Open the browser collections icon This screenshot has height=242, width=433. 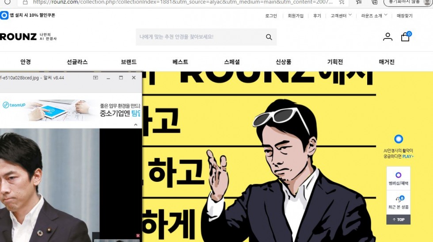[x=375, y=2]
